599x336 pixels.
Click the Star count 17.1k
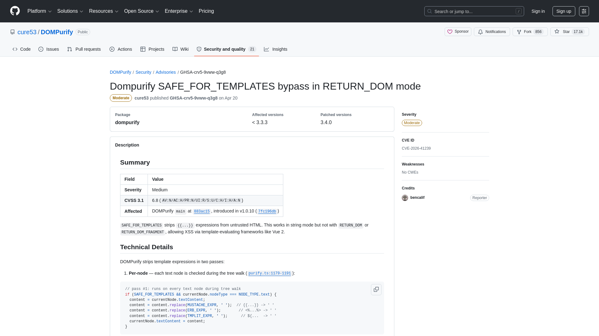[x=578, y=32]
